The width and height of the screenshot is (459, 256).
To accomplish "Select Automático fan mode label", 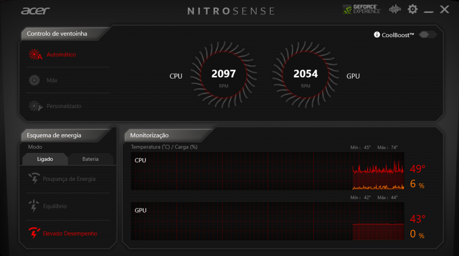I will point(62,54).
